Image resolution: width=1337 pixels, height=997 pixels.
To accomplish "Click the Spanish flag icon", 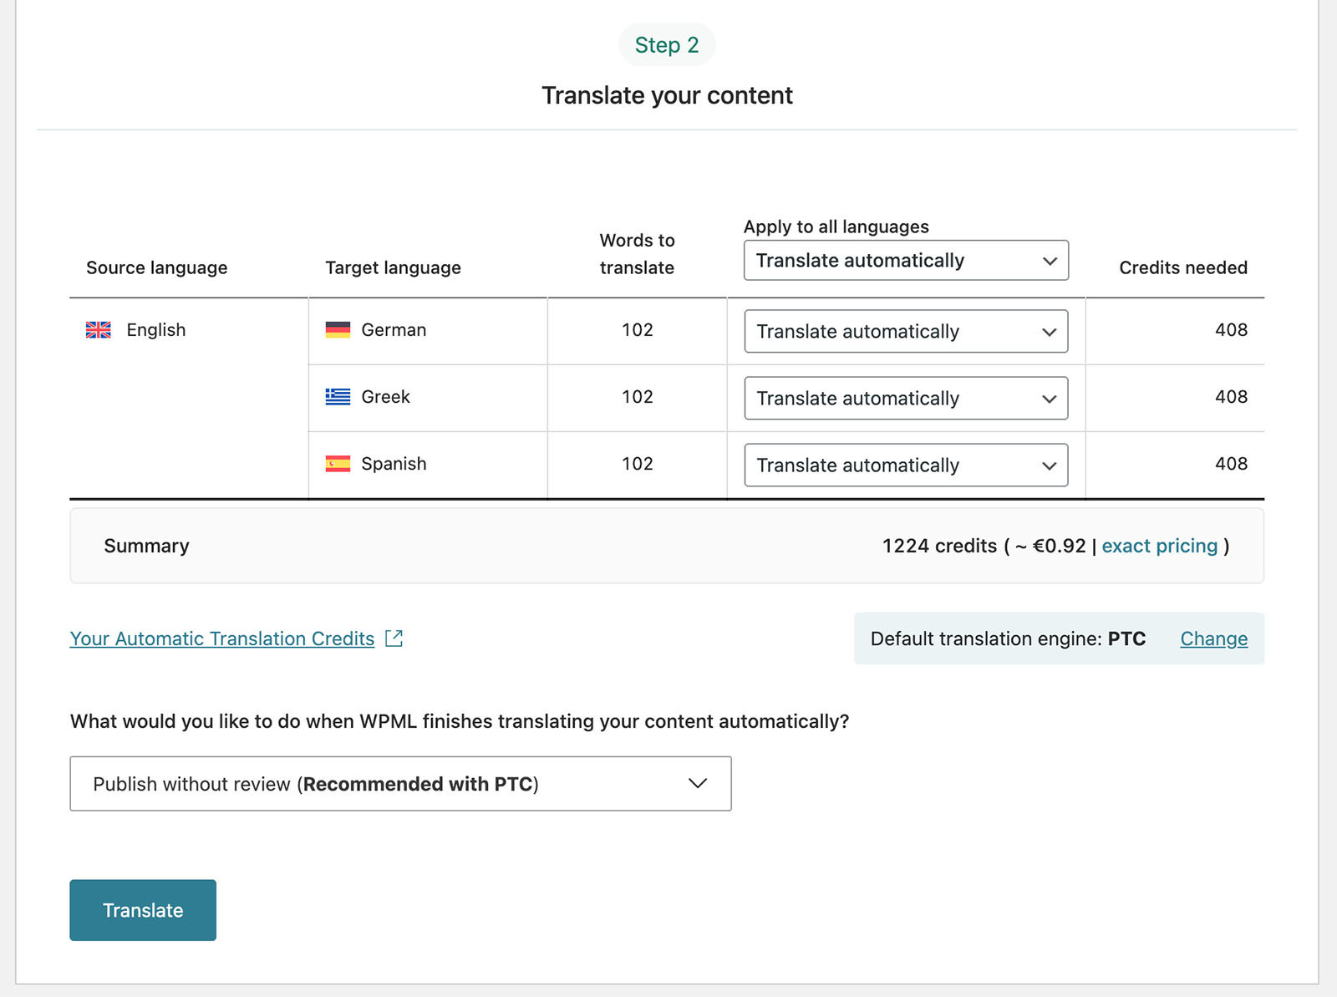I will 338,464.
